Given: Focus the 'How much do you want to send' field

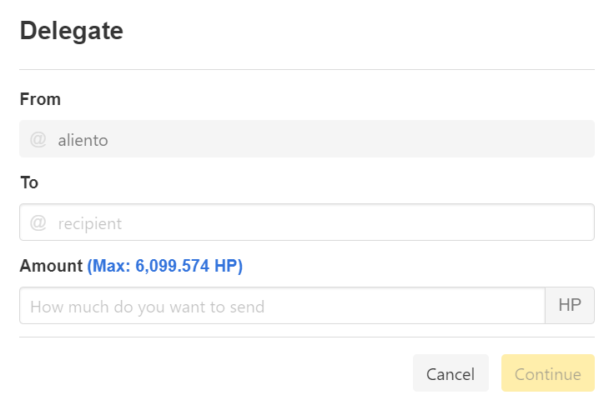Looking at the screenshot, I should (x=282, y=306).
